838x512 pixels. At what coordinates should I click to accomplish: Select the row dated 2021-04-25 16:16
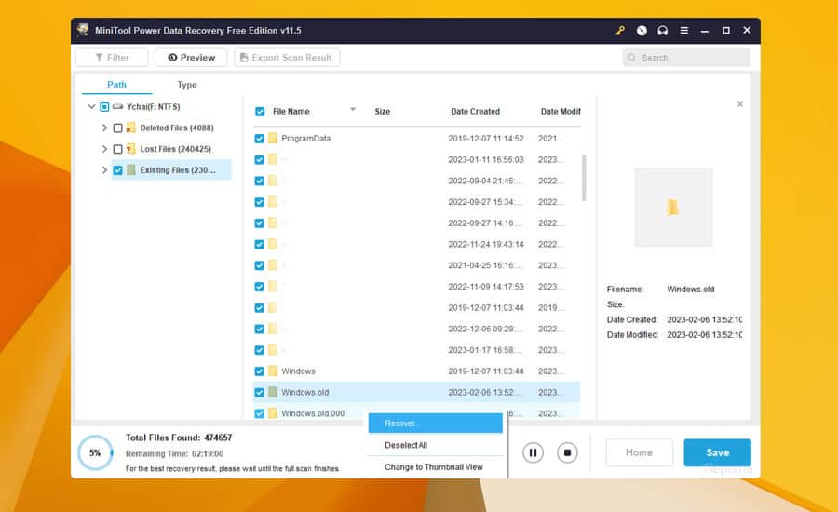[x=416, y=265]
